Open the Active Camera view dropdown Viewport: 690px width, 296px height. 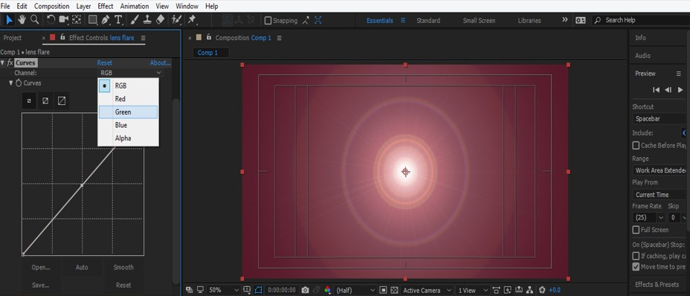[x=426, y=290]
